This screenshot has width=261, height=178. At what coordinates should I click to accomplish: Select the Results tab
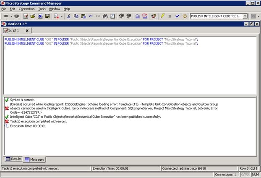point(13,159)
